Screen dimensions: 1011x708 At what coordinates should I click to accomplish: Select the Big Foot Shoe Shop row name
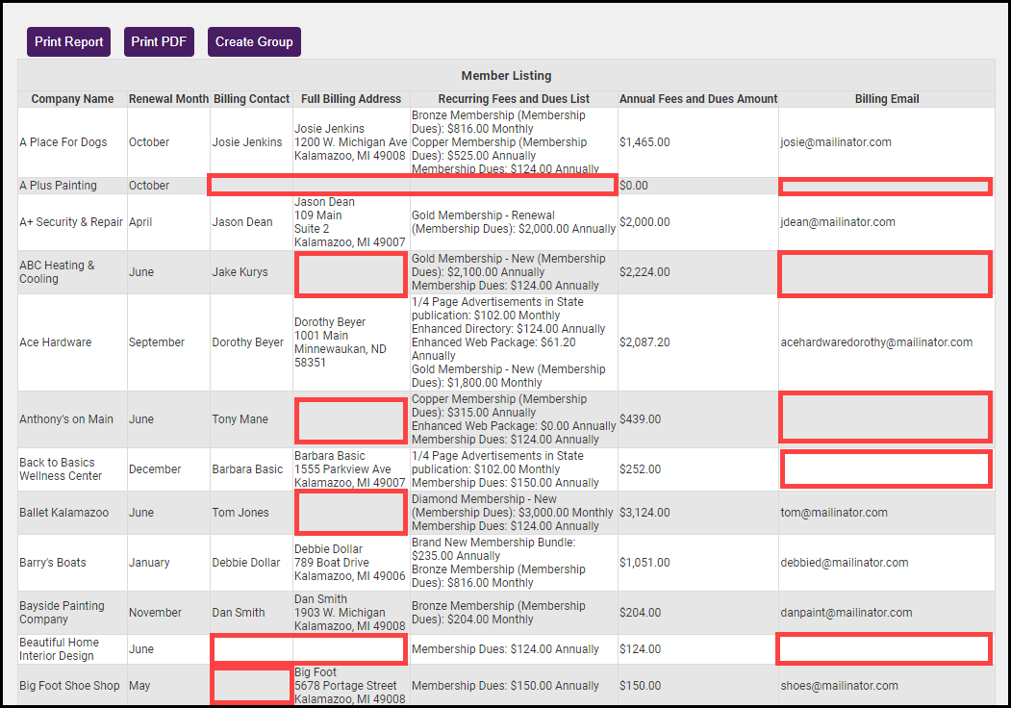click(x=69, y=686)
